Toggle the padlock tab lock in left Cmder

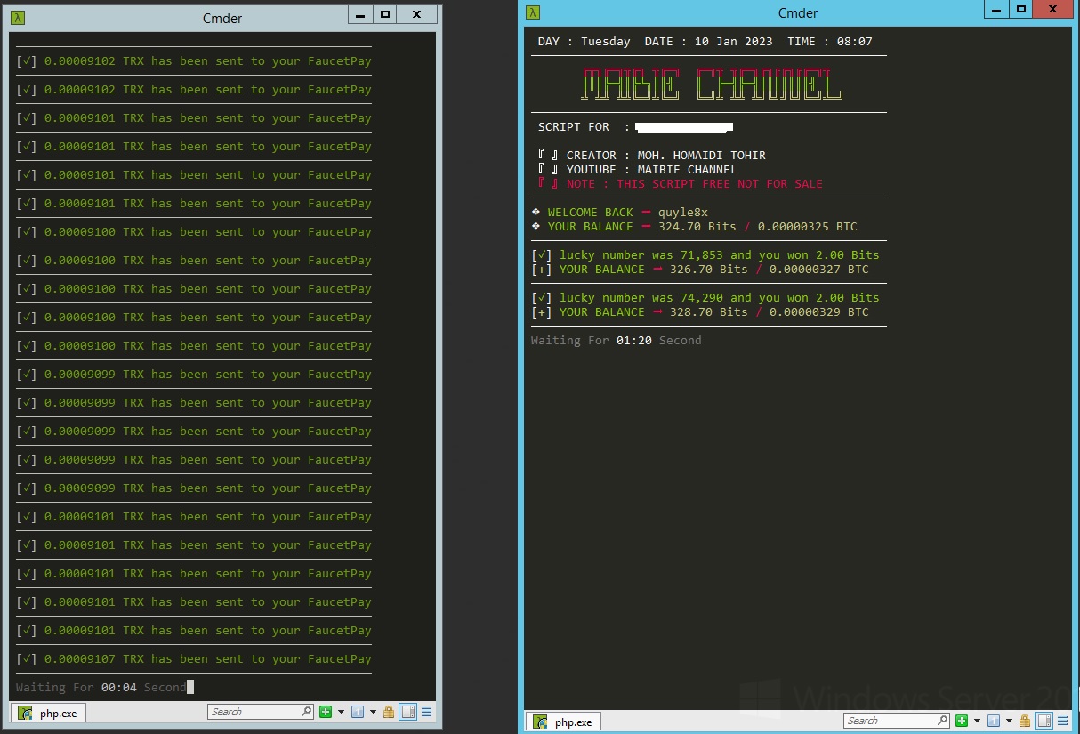(x=389, y=712)
